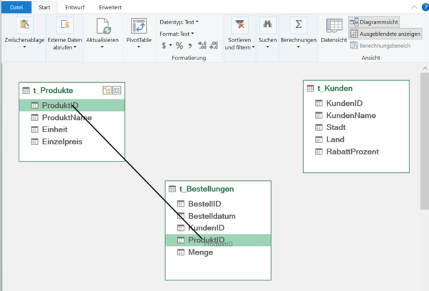Open the Format dropdown
429x291 pixels.
point(177,34)
